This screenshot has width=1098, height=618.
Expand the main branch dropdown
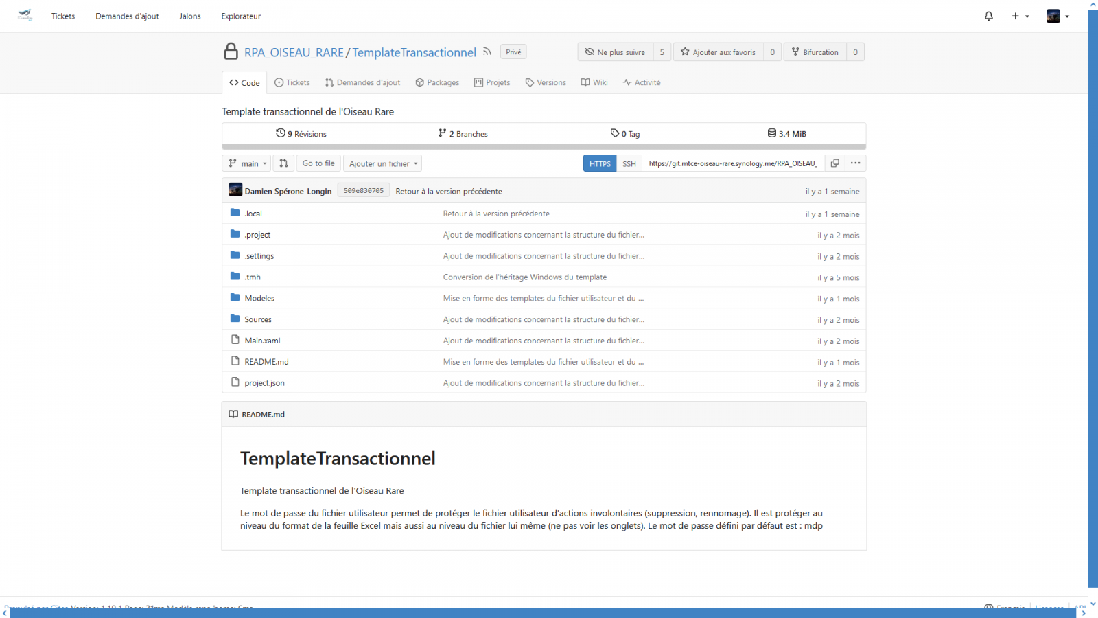[x=247, y=163]
